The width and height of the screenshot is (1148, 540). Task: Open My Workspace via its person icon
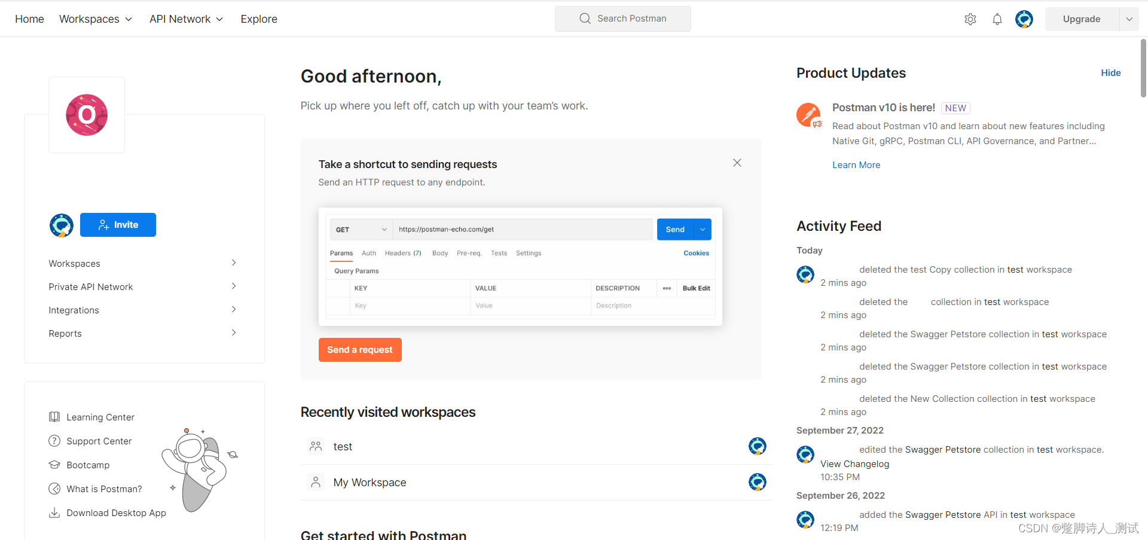click(x=316, y=482)
